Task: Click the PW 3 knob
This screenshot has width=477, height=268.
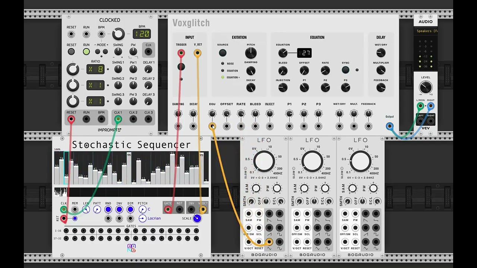Action: click(x=133, y=101)
